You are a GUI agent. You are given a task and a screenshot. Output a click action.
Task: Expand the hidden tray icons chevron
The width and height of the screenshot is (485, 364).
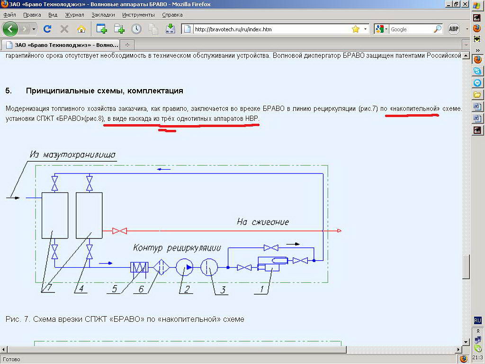[x=477, y=331]
